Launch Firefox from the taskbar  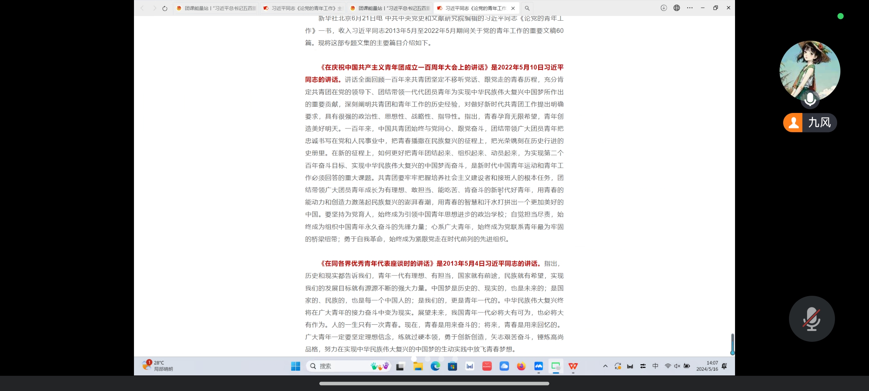point(521,366)
